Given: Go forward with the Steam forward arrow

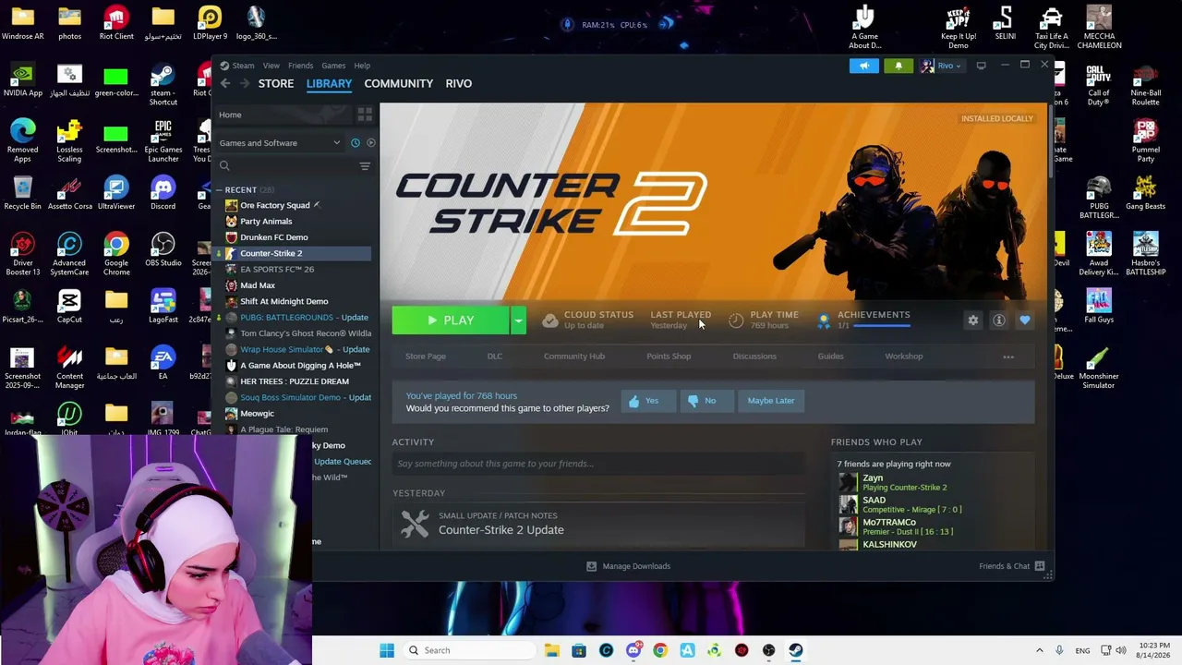Looking at the screenshot, I should click(245, 83).
